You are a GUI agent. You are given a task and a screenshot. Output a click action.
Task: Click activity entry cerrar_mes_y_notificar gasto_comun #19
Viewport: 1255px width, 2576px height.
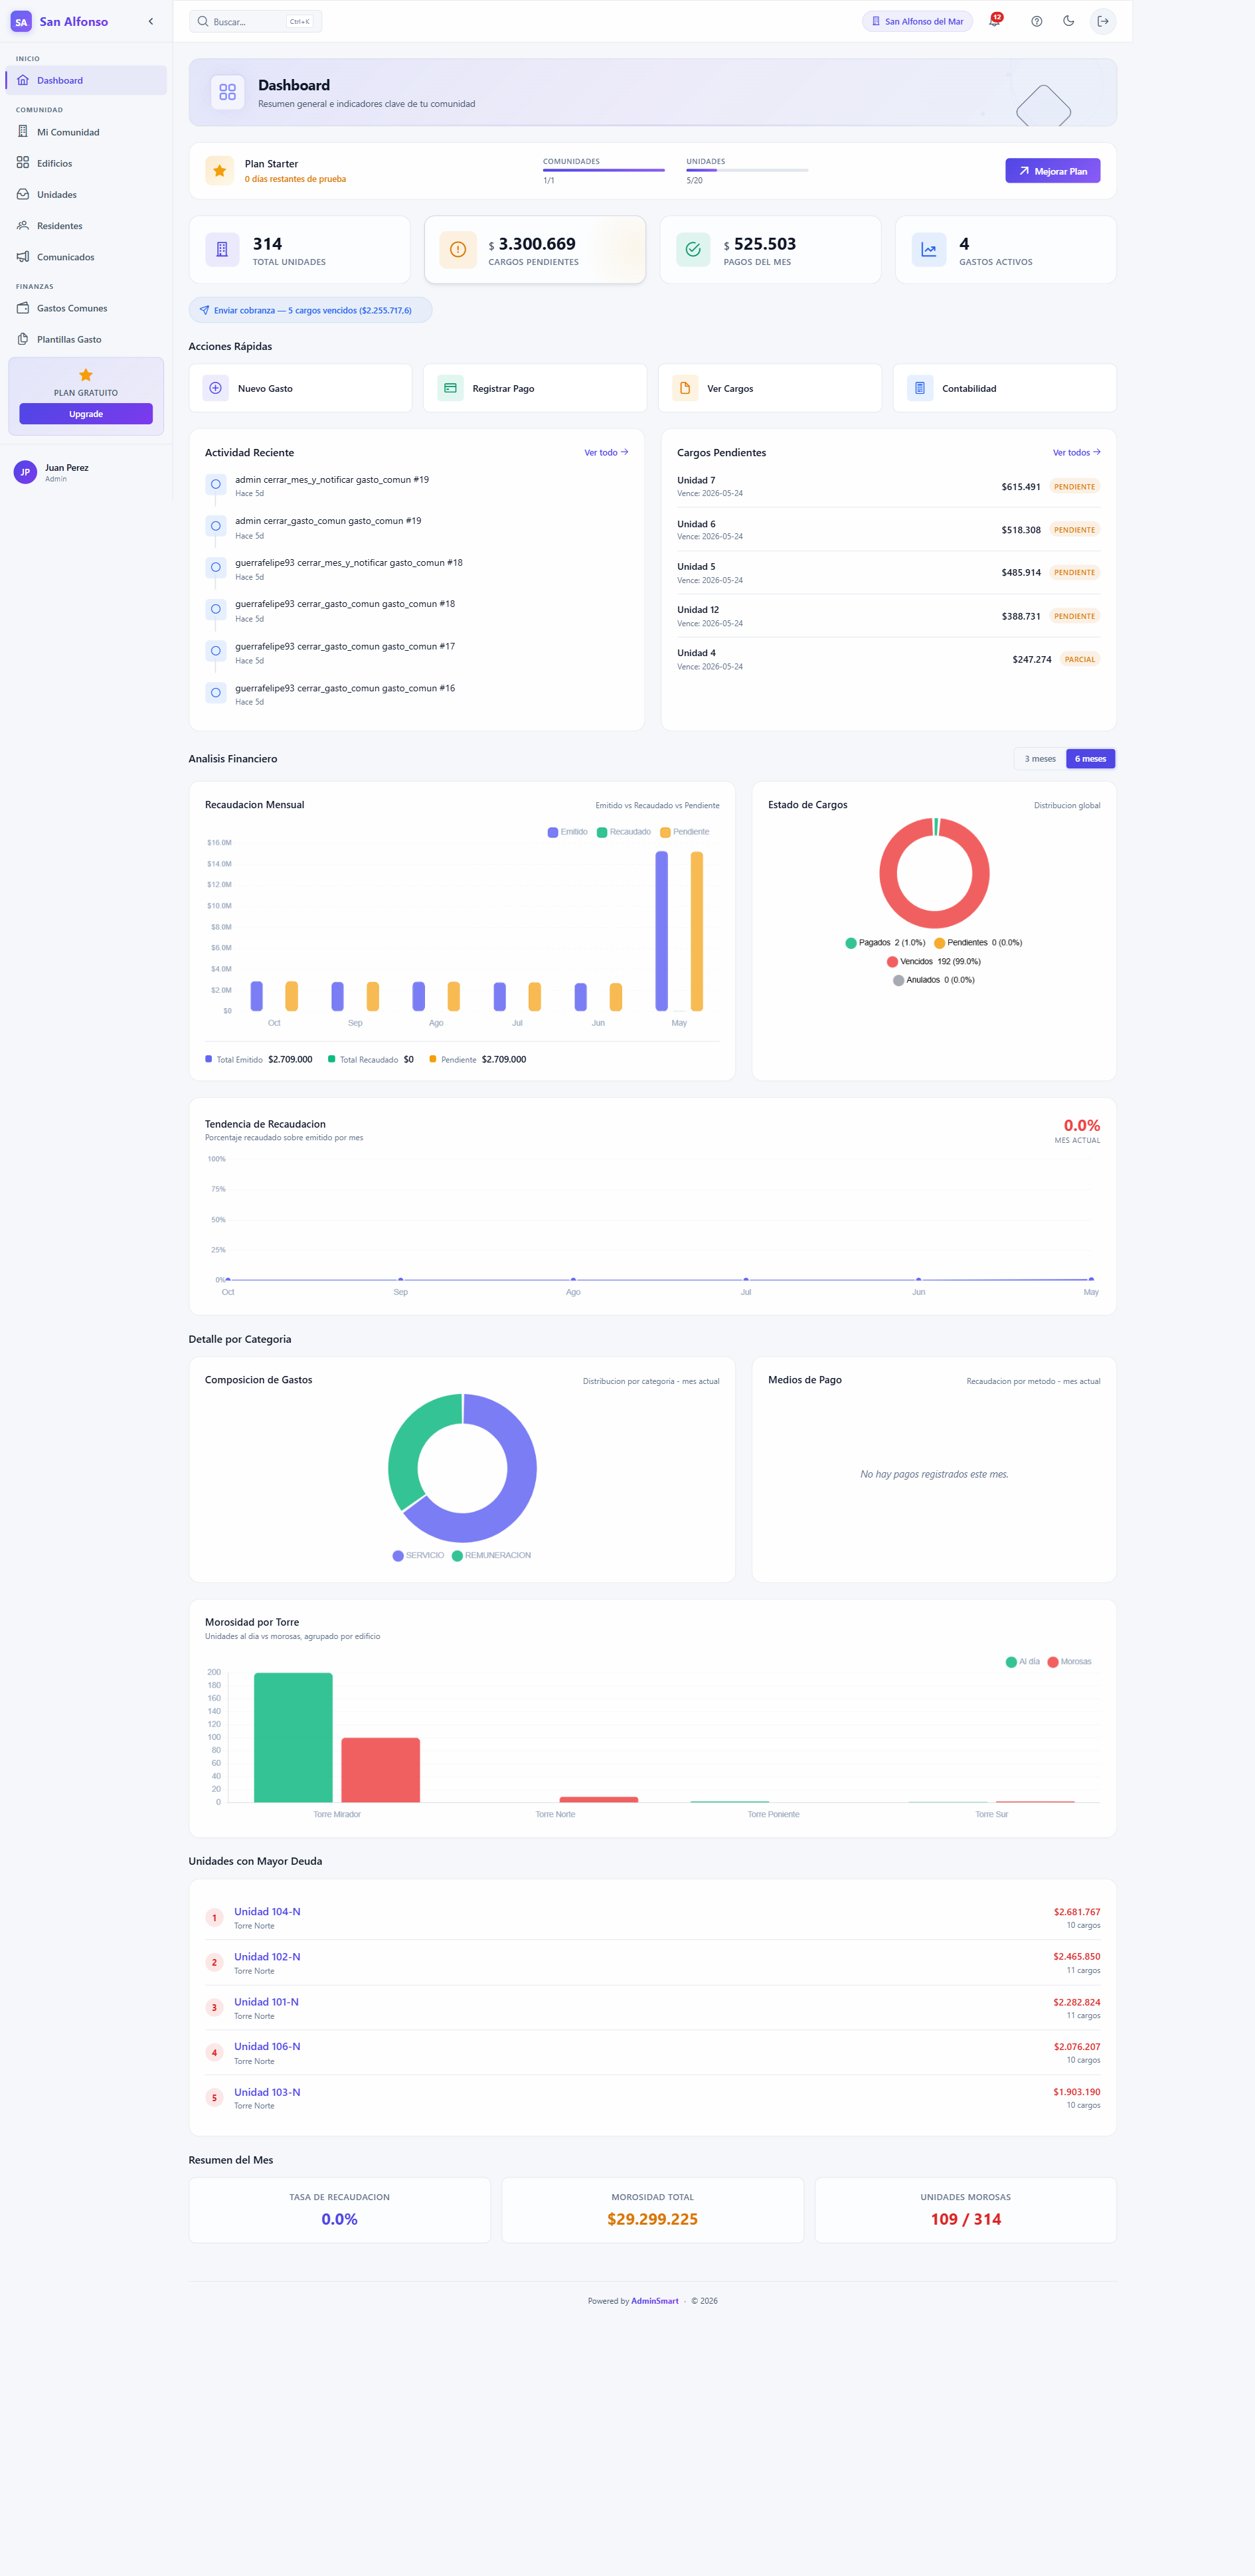[x=332, y=480]
